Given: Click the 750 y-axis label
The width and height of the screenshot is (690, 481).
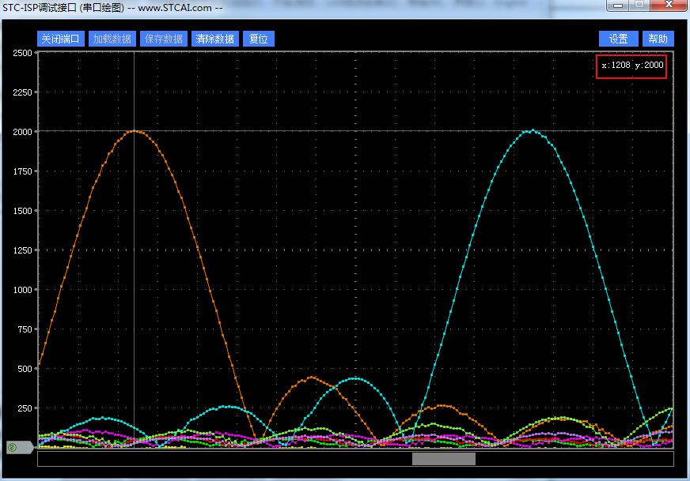Looking at the screenshot, I should point(25,329).
